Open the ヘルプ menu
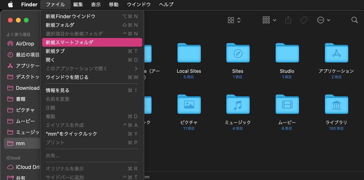This screenshot has width=364, height=180. pos(166,5)
